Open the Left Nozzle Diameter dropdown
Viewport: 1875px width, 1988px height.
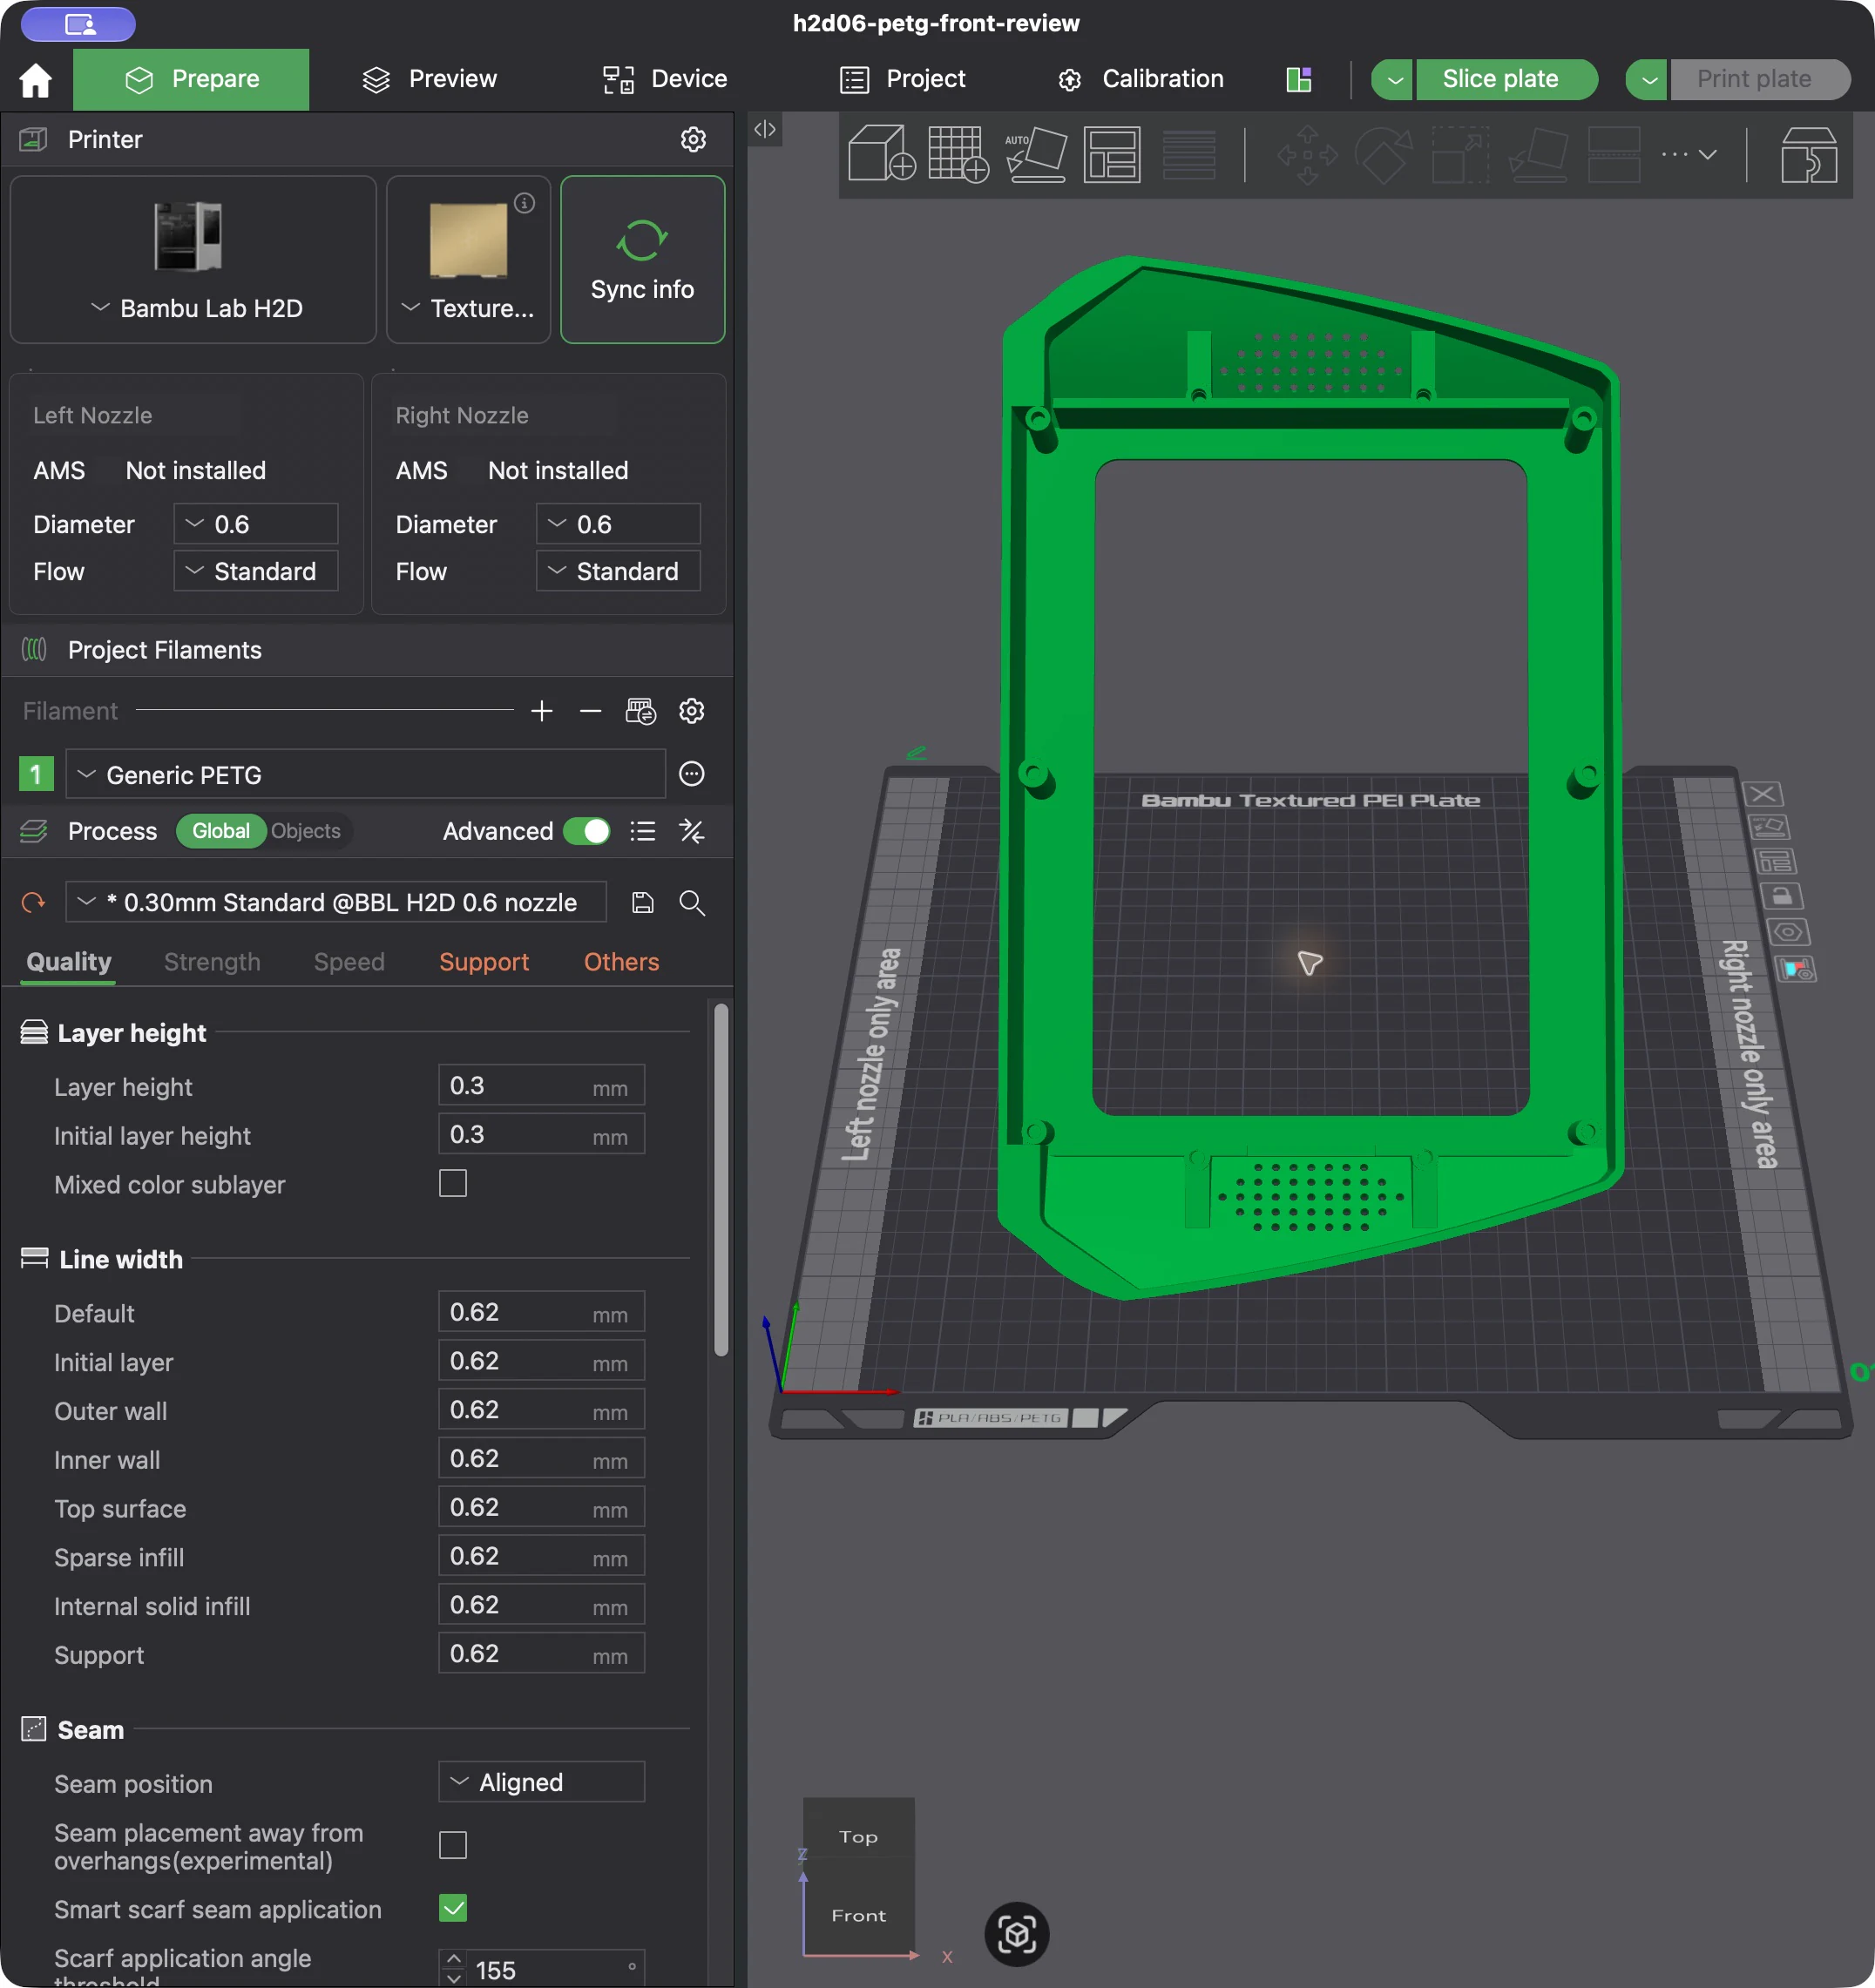[x=256, y=524]
